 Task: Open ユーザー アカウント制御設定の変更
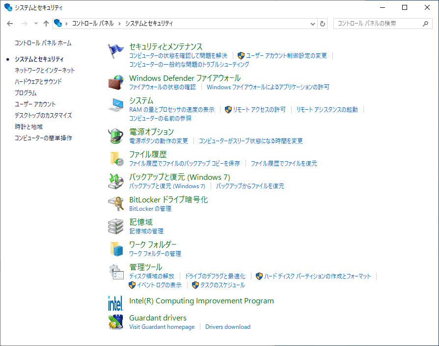286,56
